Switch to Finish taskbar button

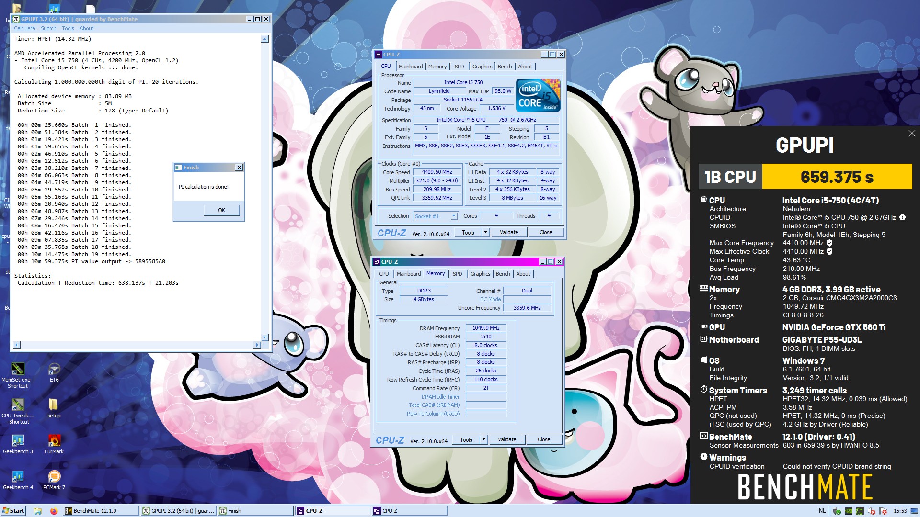(255, 511)
